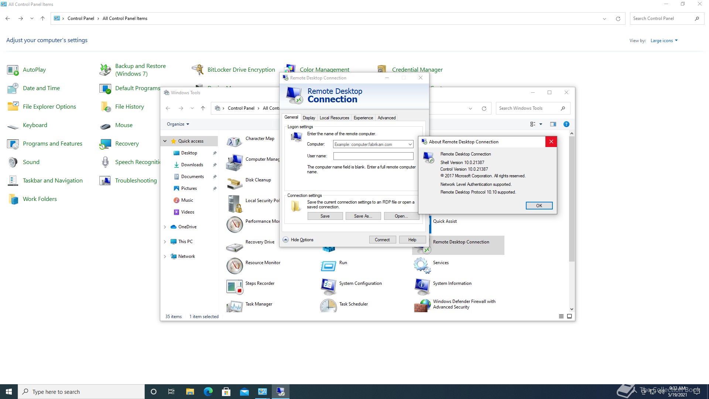The width and height of the screenshot is (709, 399).
Task: Open Windows Tools help icon
Action: (566, 124)
